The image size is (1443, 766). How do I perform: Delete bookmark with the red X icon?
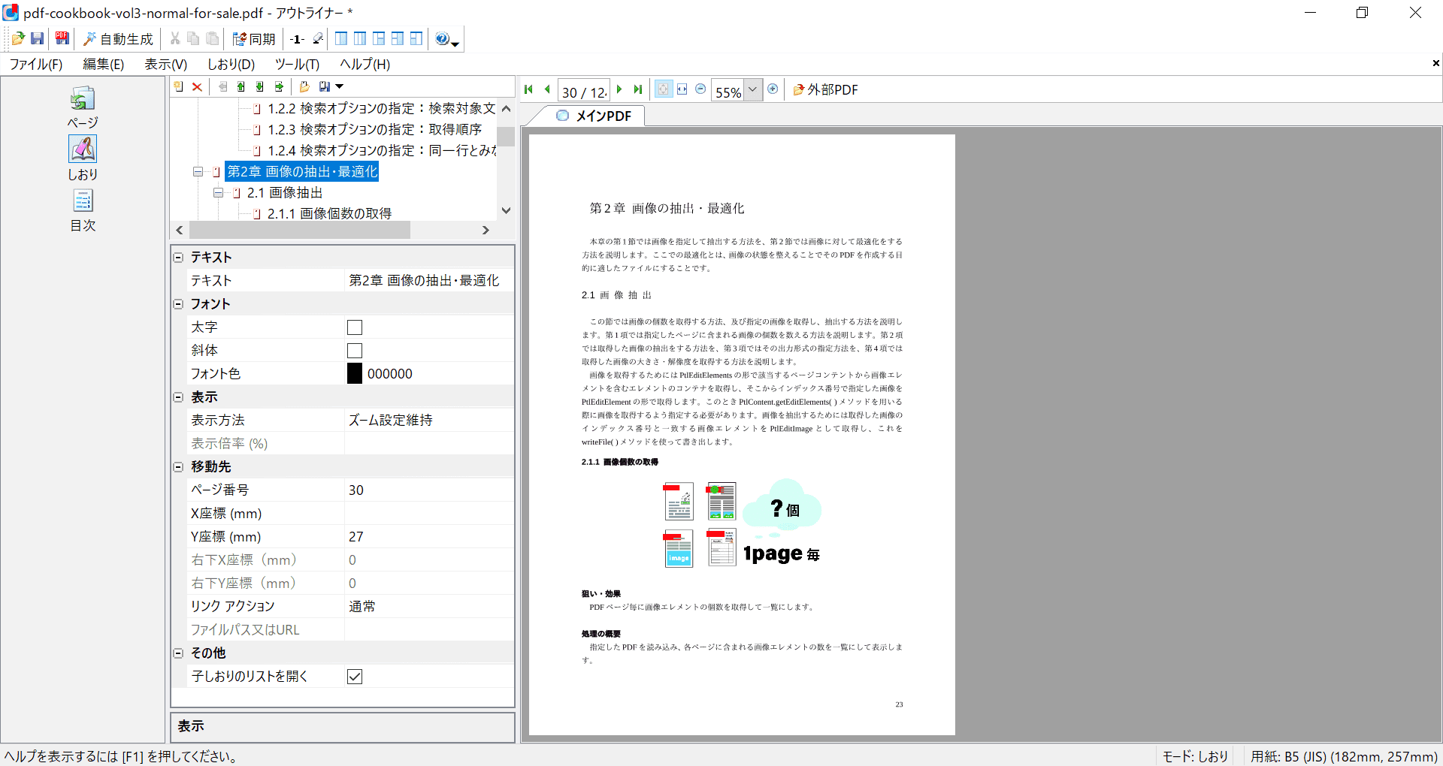(197, 87)
